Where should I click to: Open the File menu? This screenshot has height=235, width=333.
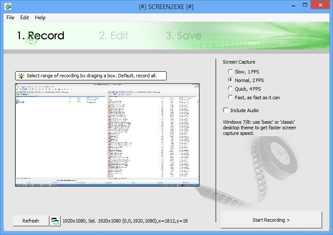tap(10, 18)
